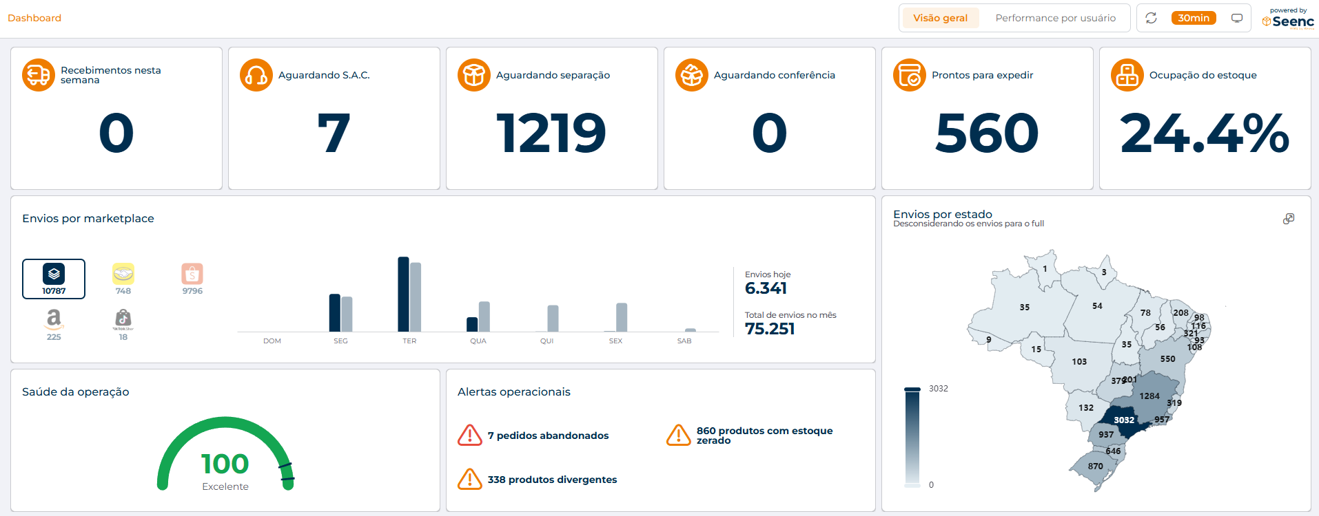Screen dimensions: 1319x516
Task: Click the state labeled 550 on map
Action: point(1167,359)
